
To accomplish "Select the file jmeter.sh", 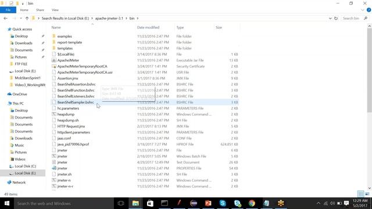I will click(65, 174).
